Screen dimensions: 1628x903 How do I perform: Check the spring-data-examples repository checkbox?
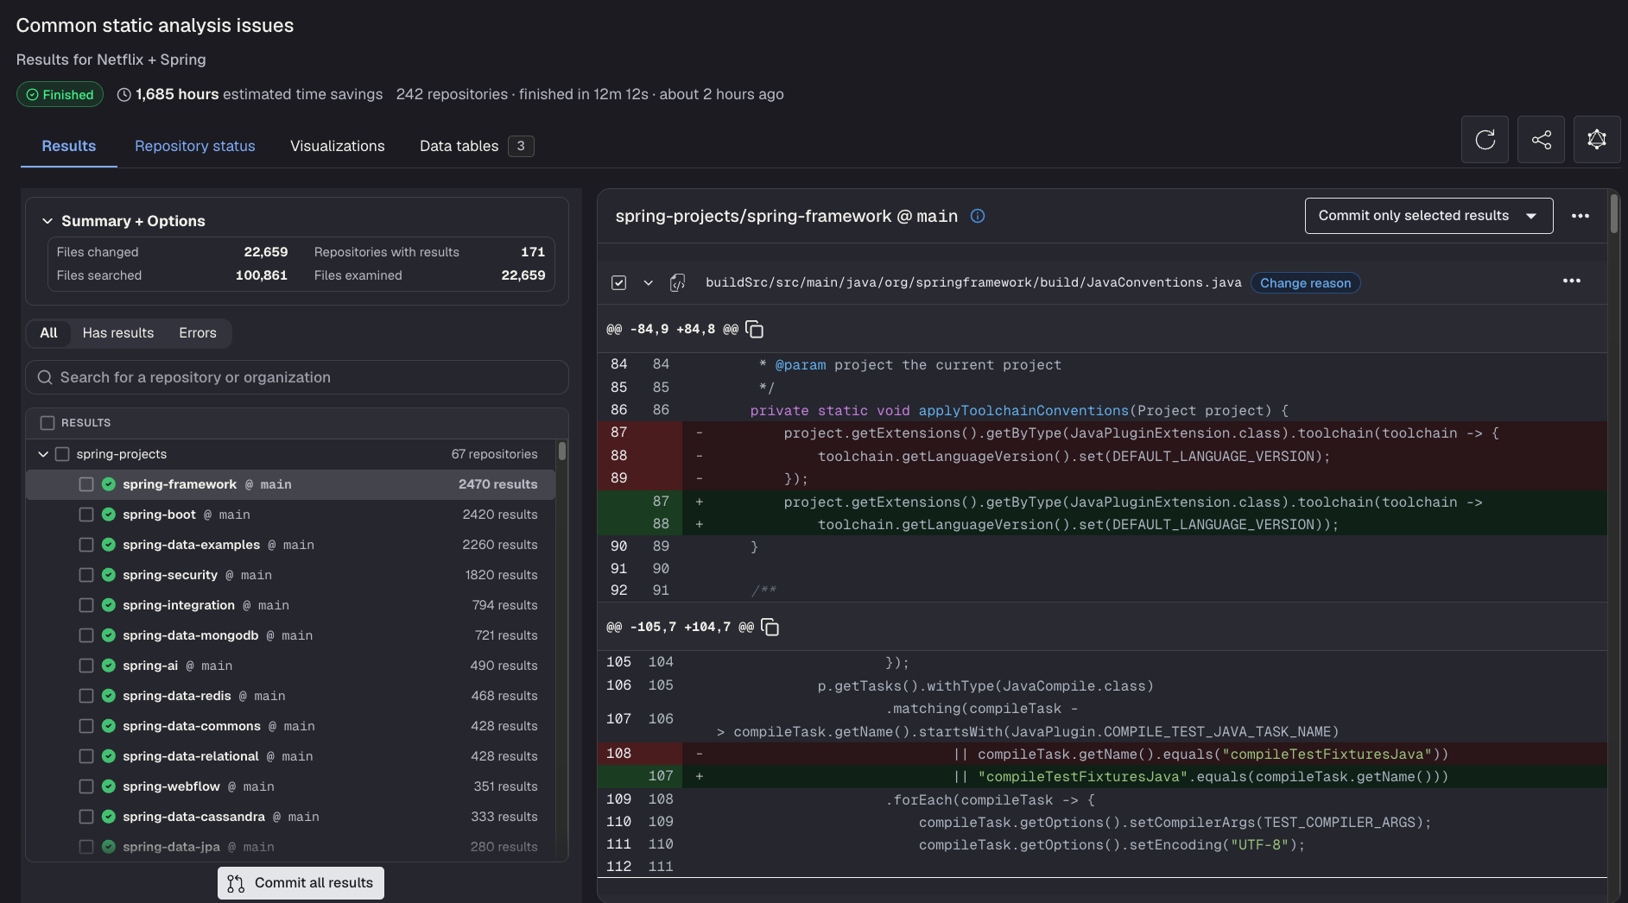86,545
